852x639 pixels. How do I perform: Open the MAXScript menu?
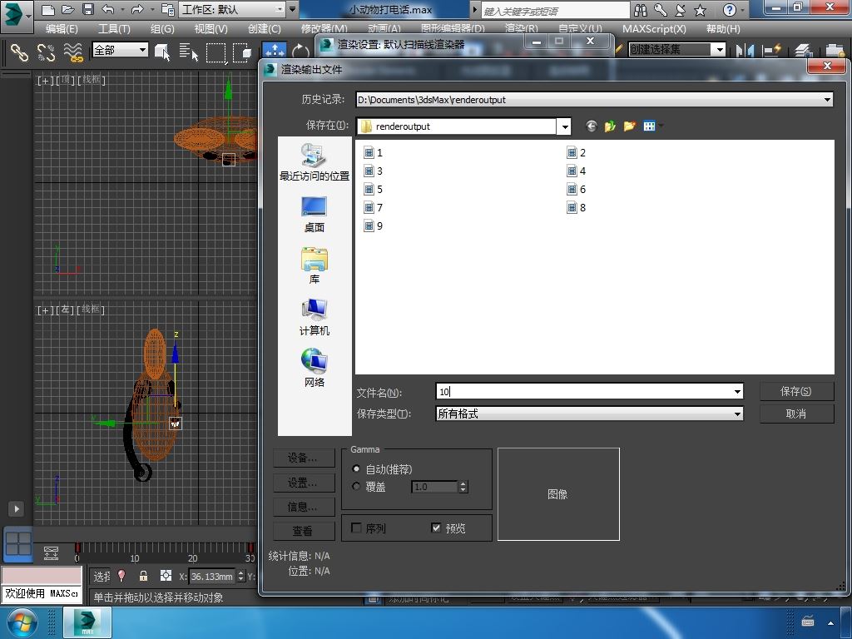[x=654, y=29]
